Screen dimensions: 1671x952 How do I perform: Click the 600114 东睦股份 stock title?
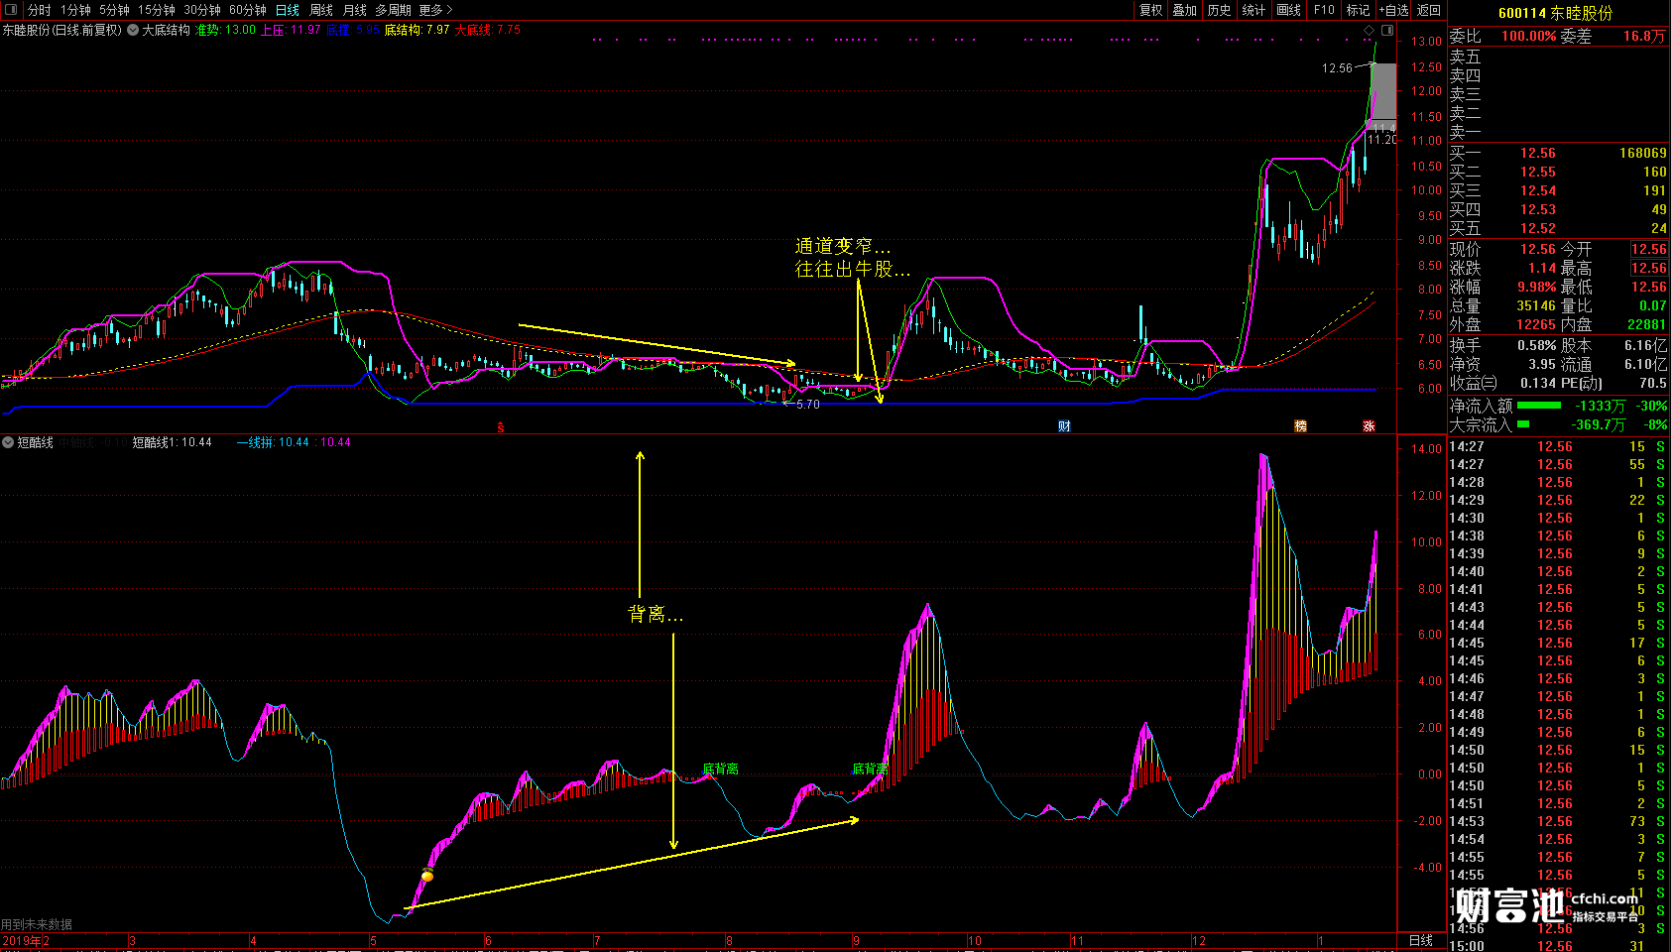1555,13
